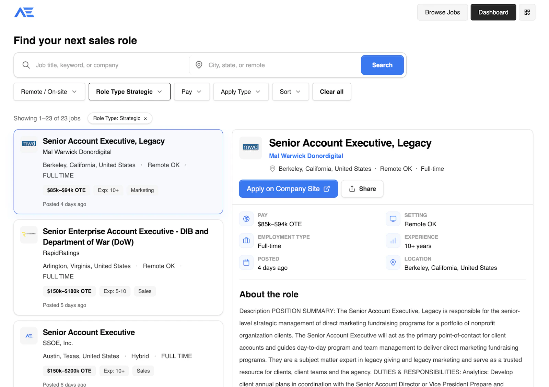Expand the Pay filter dropdown

pyautogui.click(x=192, y=92)
